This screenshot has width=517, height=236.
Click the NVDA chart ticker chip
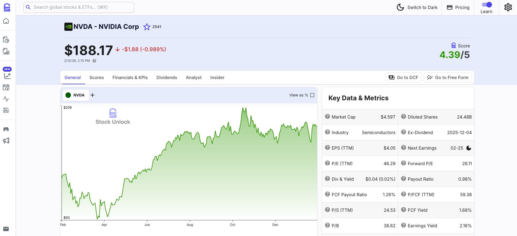[76, 95]
